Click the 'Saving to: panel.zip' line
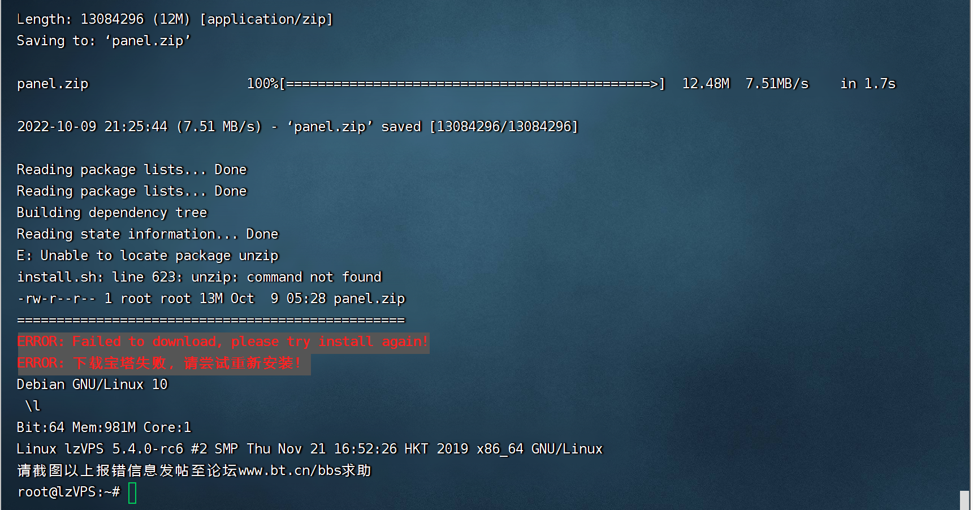The width and height of the screenshot is (973, 510). tap(104, 41)
